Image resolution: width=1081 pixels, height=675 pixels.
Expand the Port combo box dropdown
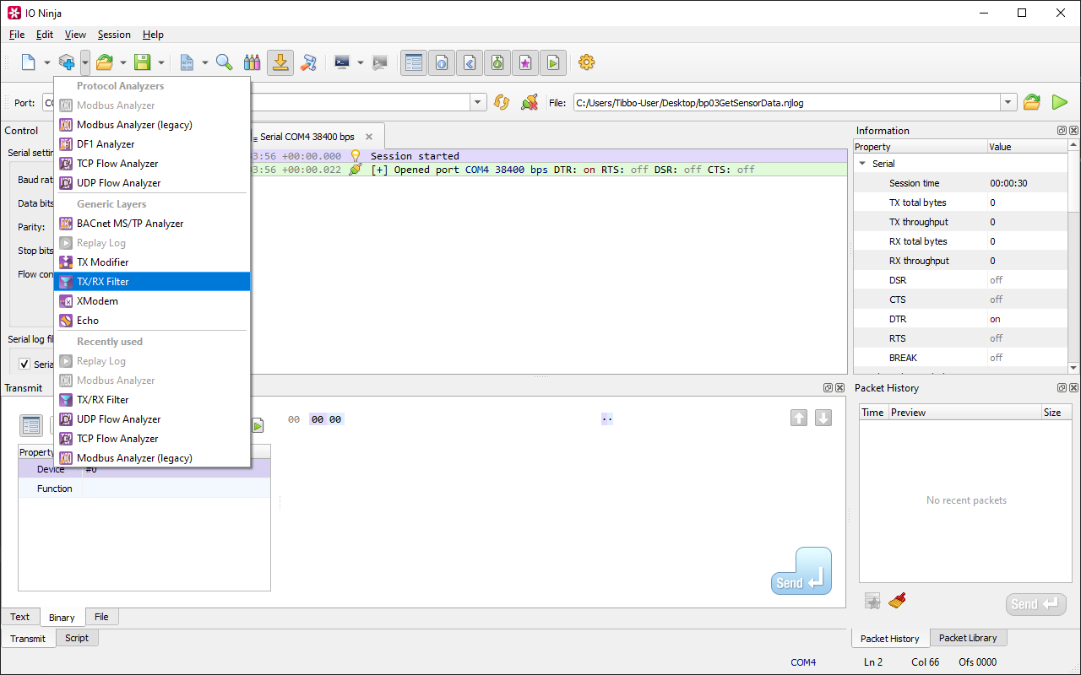pyautogui.click(x=478, y=102)
